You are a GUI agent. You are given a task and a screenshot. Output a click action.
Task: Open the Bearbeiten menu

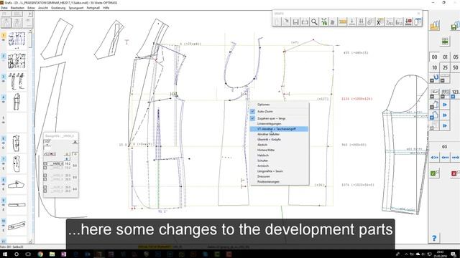point(17,8)
